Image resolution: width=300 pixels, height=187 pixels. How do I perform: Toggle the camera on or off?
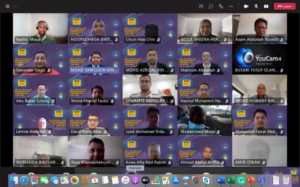coord(246,6)
